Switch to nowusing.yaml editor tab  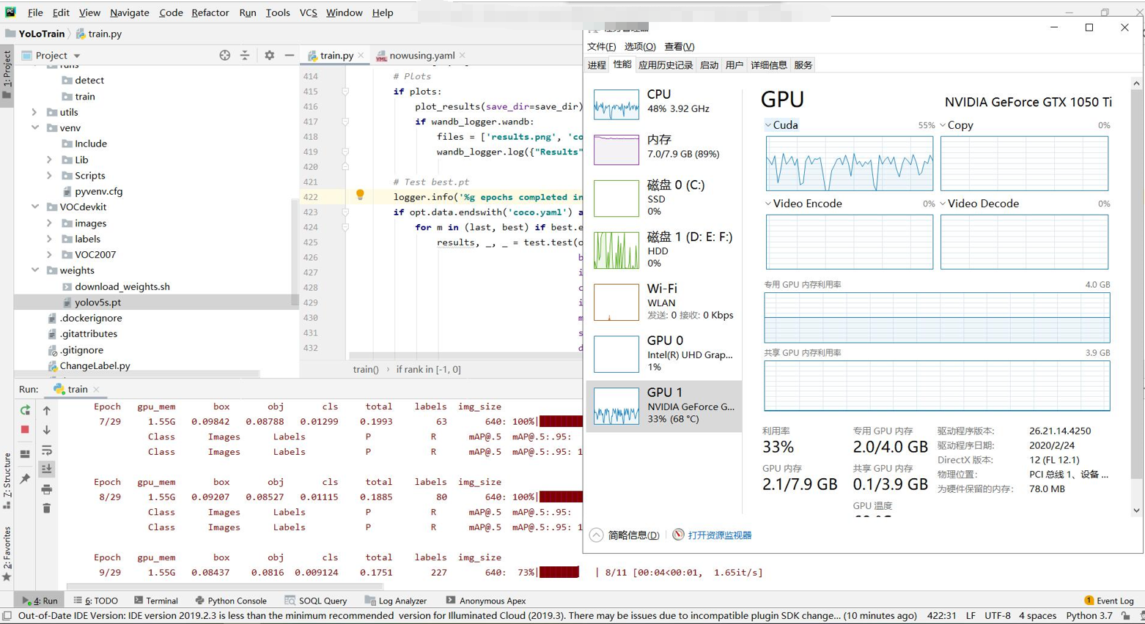(422, 55)
